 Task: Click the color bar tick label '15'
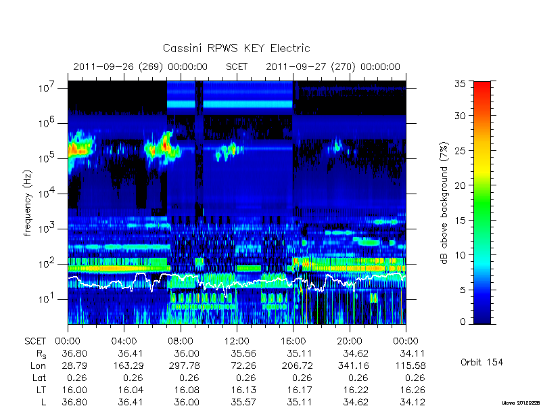(460, 220)
